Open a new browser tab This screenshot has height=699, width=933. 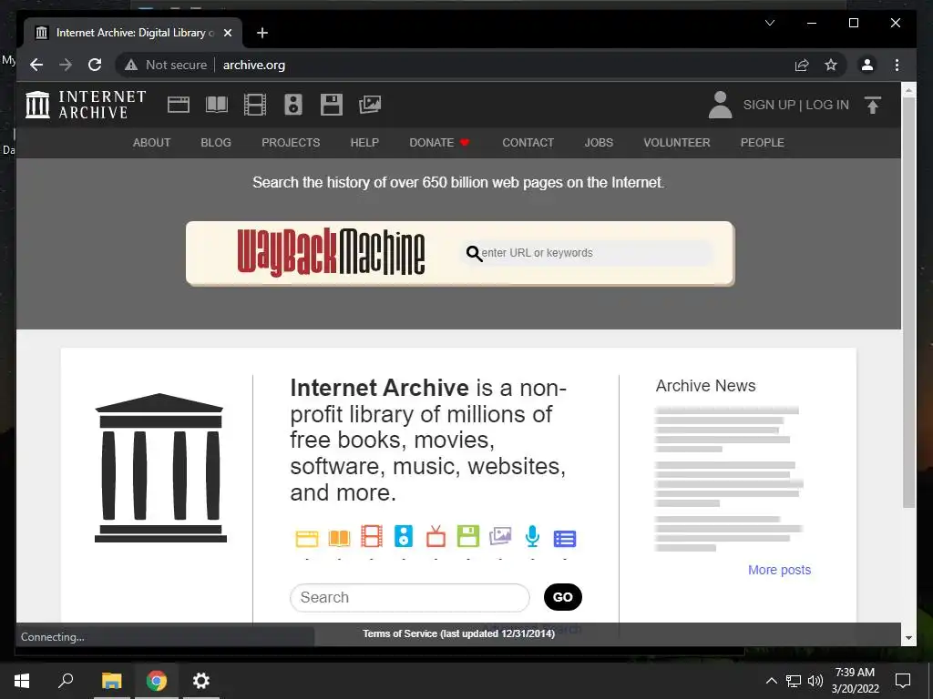(261, 34)
